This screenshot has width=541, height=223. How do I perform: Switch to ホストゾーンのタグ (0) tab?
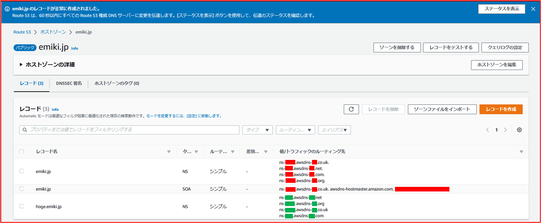tap(117, 83)
